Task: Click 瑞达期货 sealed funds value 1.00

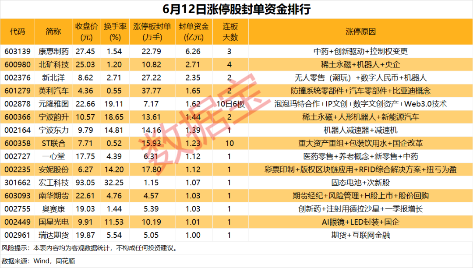Action: pyautogui.click(x=193, y=235)
